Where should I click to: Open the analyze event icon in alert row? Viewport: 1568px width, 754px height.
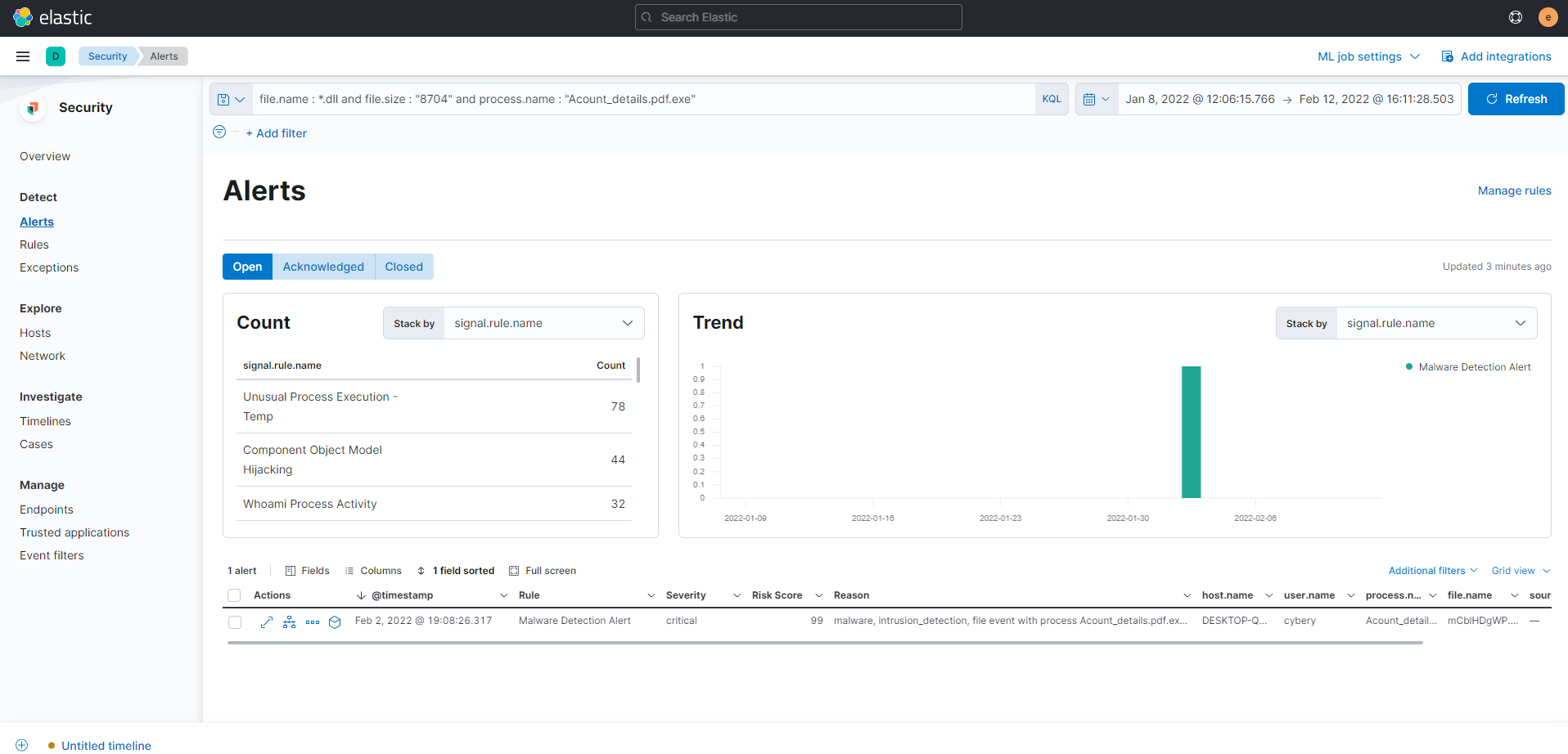click(x=289, y=622)
